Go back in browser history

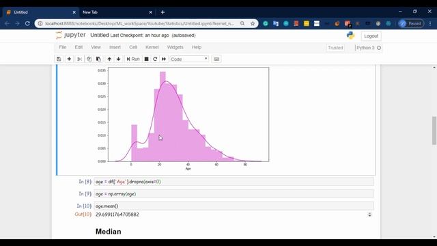(x=7, y=24)
